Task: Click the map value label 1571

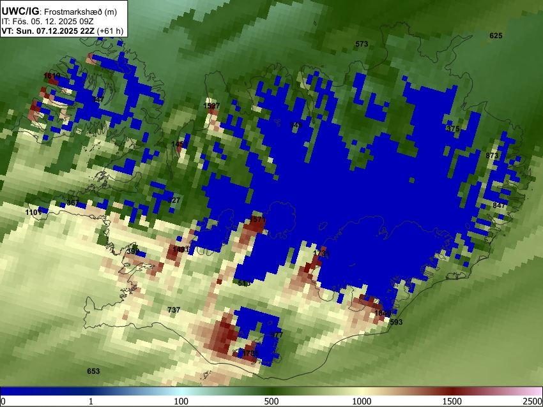Action: point(257,219)
